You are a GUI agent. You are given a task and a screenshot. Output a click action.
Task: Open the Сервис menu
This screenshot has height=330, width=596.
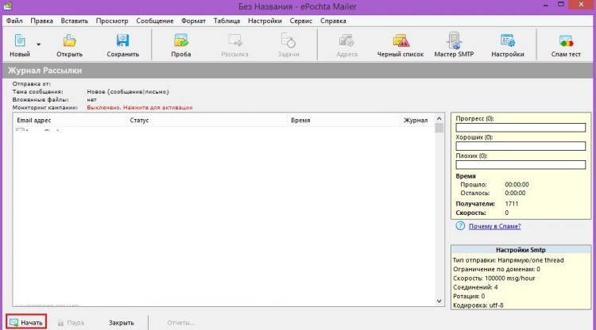click(x=301, y=21)
